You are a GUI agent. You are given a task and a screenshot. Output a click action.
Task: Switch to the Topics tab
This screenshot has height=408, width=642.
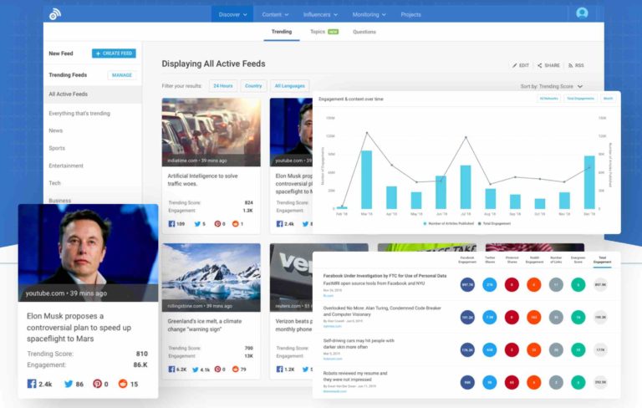[x=324, y=32]
